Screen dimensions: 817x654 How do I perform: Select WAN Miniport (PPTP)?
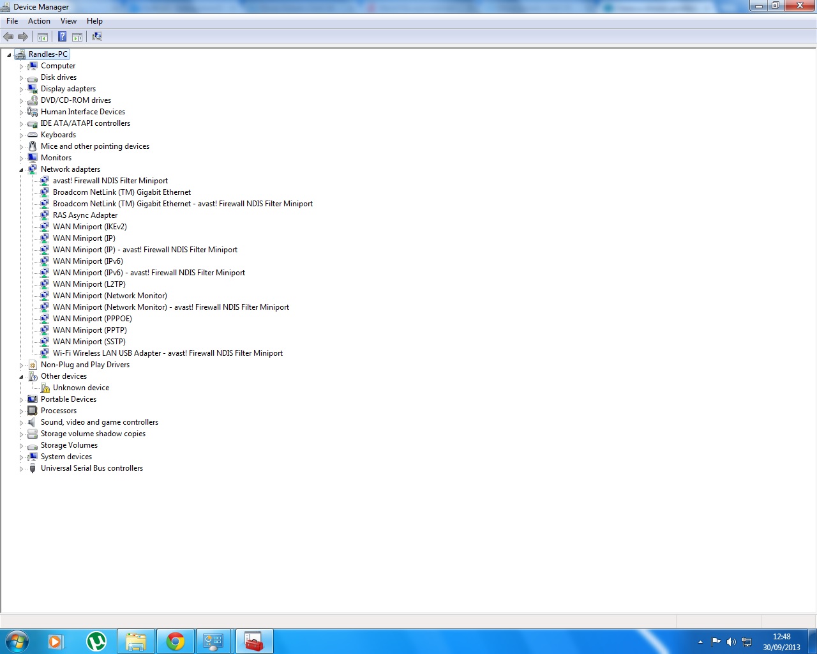pyautogui.click(x=90, y=330)
